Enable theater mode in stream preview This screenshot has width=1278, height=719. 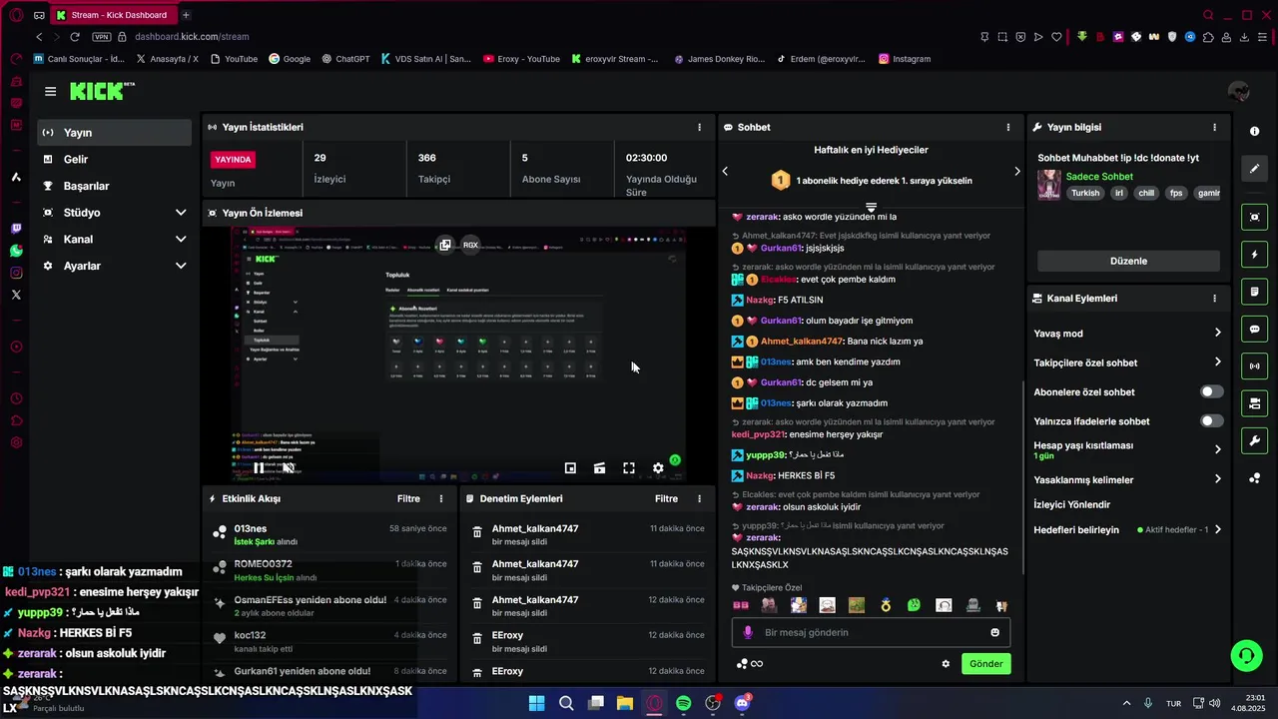pyautogui.click(x=599, y=467)
